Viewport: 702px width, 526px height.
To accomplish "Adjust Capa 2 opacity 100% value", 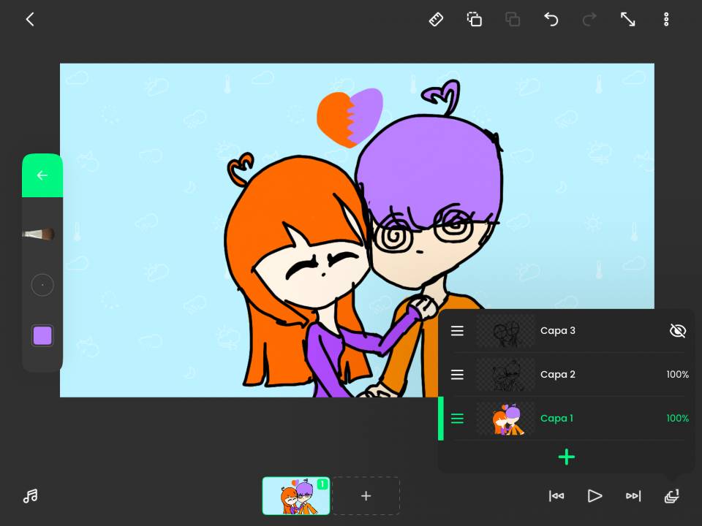I will [677, 375].
